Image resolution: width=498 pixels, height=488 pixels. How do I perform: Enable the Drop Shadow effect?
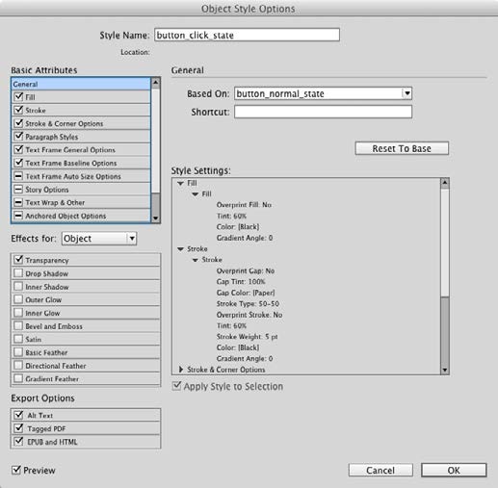(18, 273)
